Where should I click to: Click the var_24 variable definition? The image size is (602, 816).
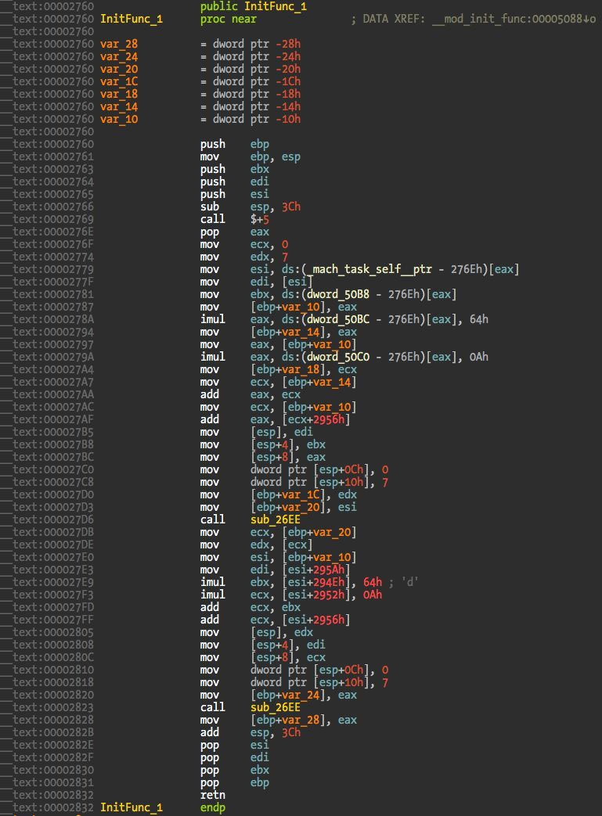tap(119, 56)
